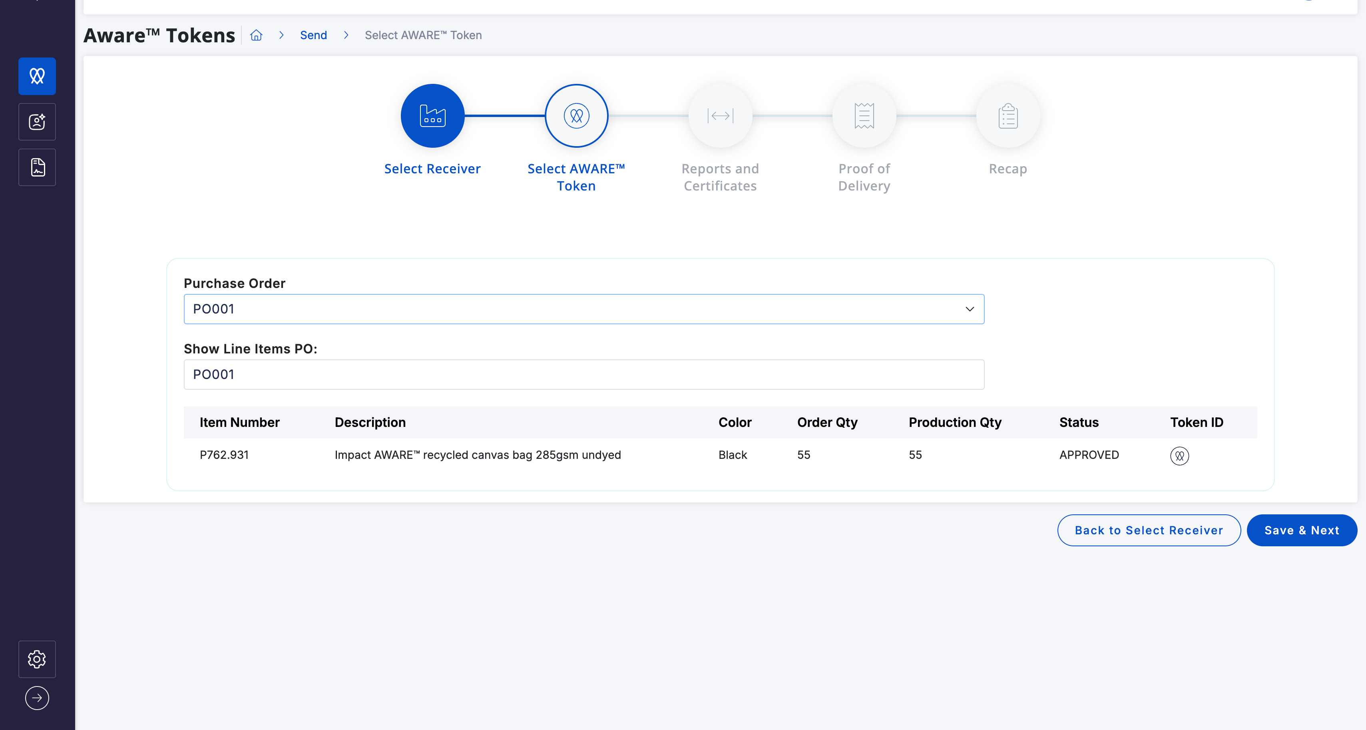Click the Select Receiver factory step icon

coord(433,115)
